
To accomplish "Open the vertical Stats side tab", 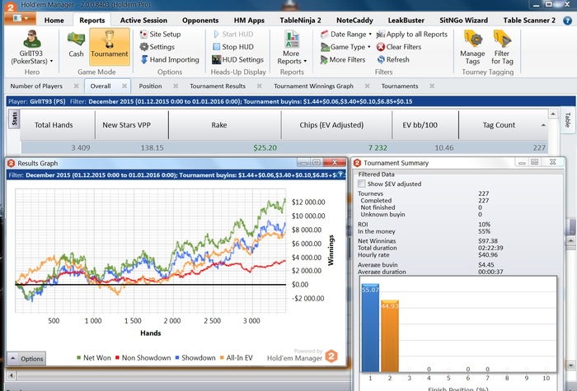I will pyautogui.click(x=14, y=119).
